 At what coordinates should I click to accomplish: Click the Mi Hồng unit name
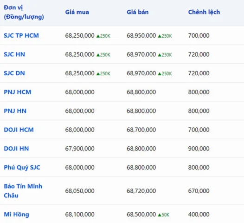pyautogui.click(x=16, y=214)
